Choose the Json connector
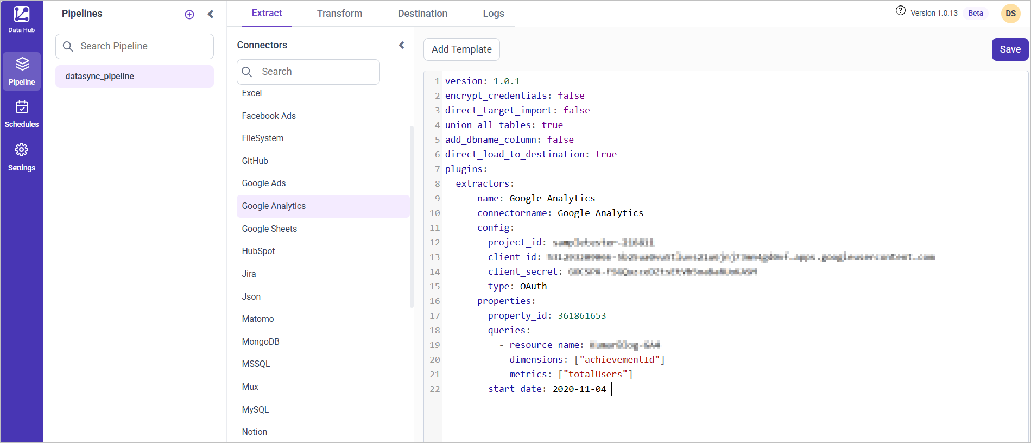This screenshot has width=1031, height=443. coord(251,297)
